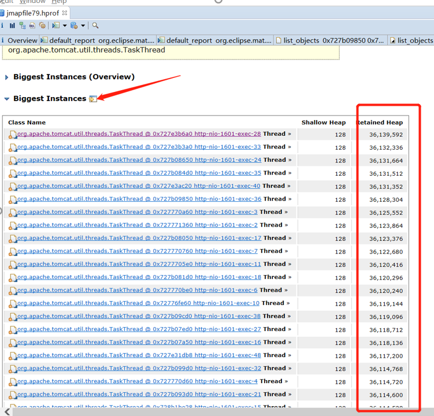Open TaskThread 0x72776fe60 exec-10 link
Image resolution: width=434 pixels, height=416 pixels.
[138, 303]
